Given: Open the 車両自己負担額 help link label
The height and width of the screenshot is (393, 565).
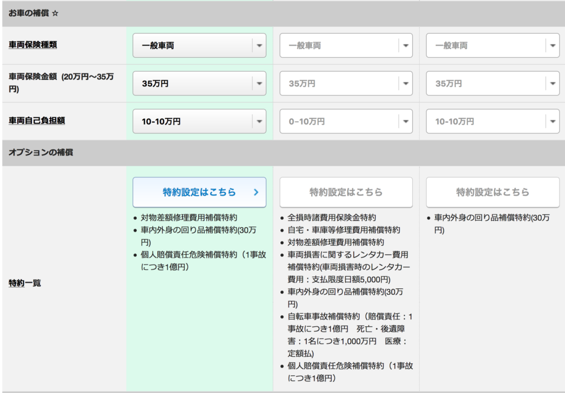Looking at the screenshot, I should [36, 120].
